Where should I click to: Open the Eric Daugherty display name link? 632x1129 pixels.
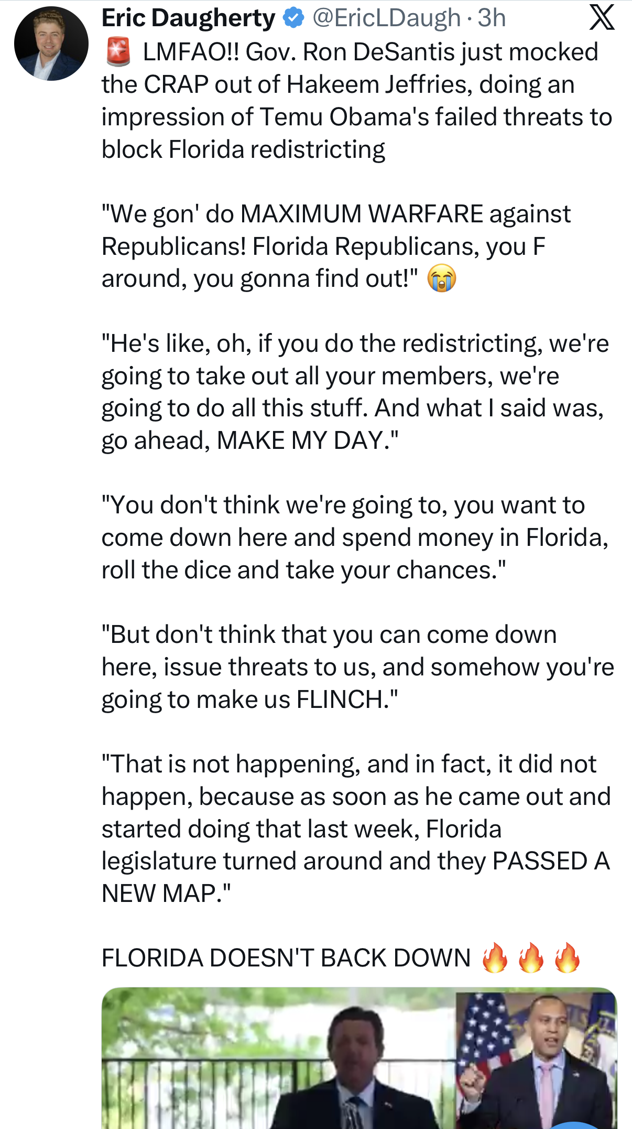point(188,18)
